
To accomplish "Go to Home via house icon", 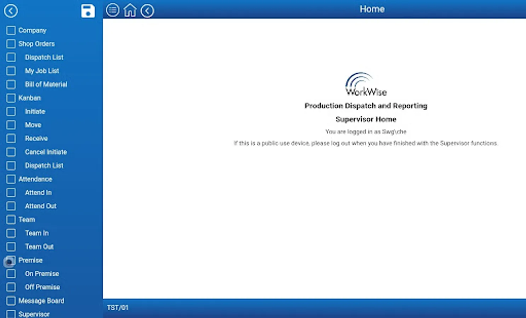I will point(130,10).
